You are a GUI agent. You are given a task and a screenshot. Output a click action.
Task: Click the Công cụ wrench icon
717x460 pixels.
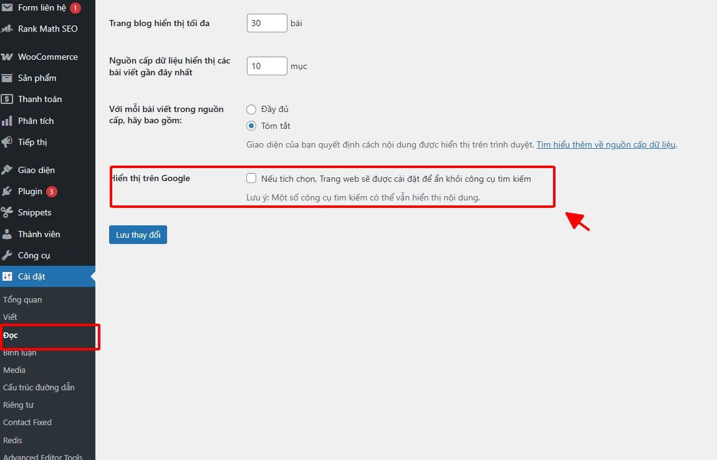[7, 255]
